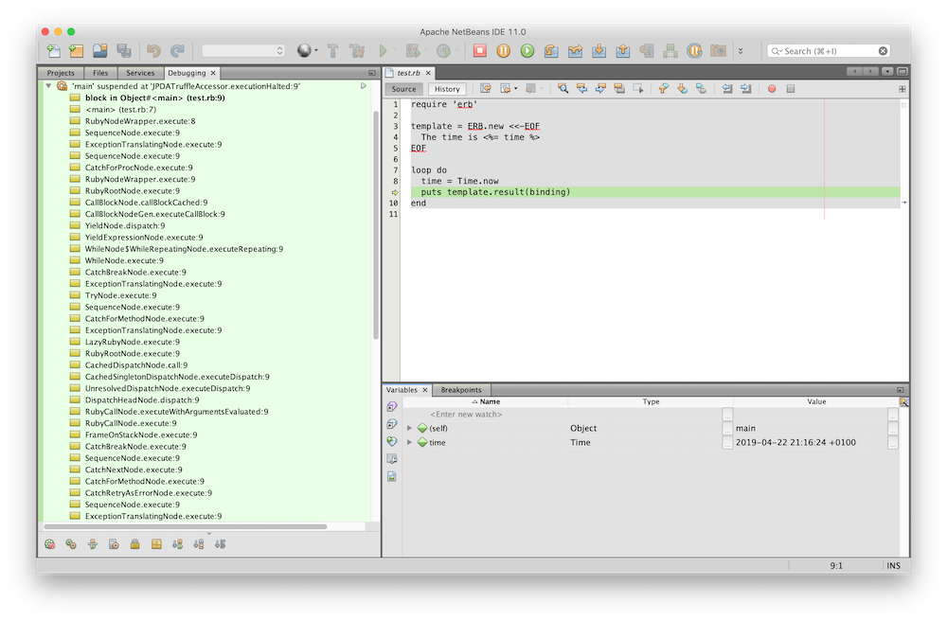Open the Projects tab
947x621 pixels.
[x=61, y=73]
